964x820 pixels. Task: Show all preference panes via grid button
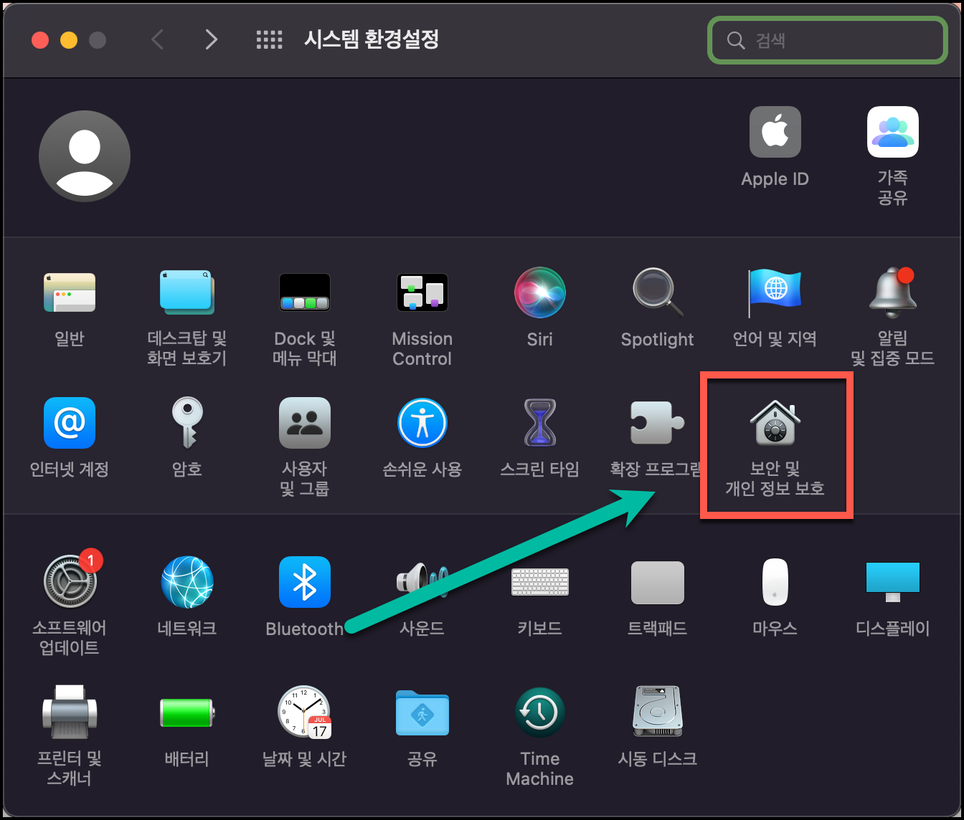(270, 39)
